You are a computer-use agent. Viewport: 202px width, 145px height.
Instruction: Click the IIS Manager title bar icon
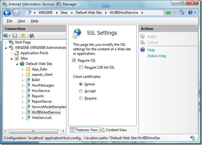5,4
